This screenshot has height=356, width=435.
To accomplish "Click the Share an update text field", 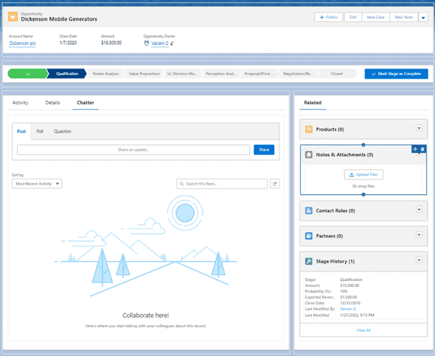I will 133,150.
